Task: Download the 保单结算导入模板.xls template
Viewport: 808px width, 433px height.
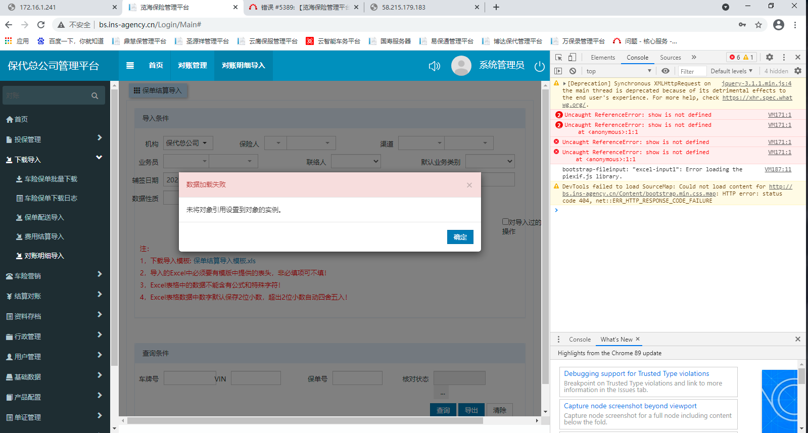Action: point(224,261)
